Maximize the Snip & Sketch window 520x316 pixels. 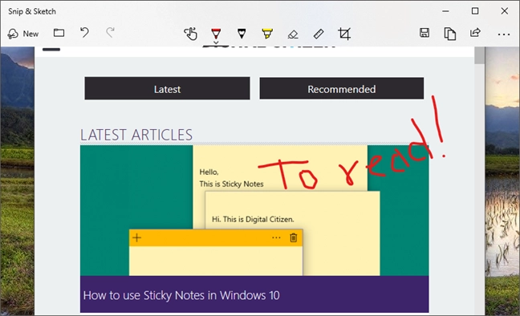pyautogui.click(x=475, y=11)
